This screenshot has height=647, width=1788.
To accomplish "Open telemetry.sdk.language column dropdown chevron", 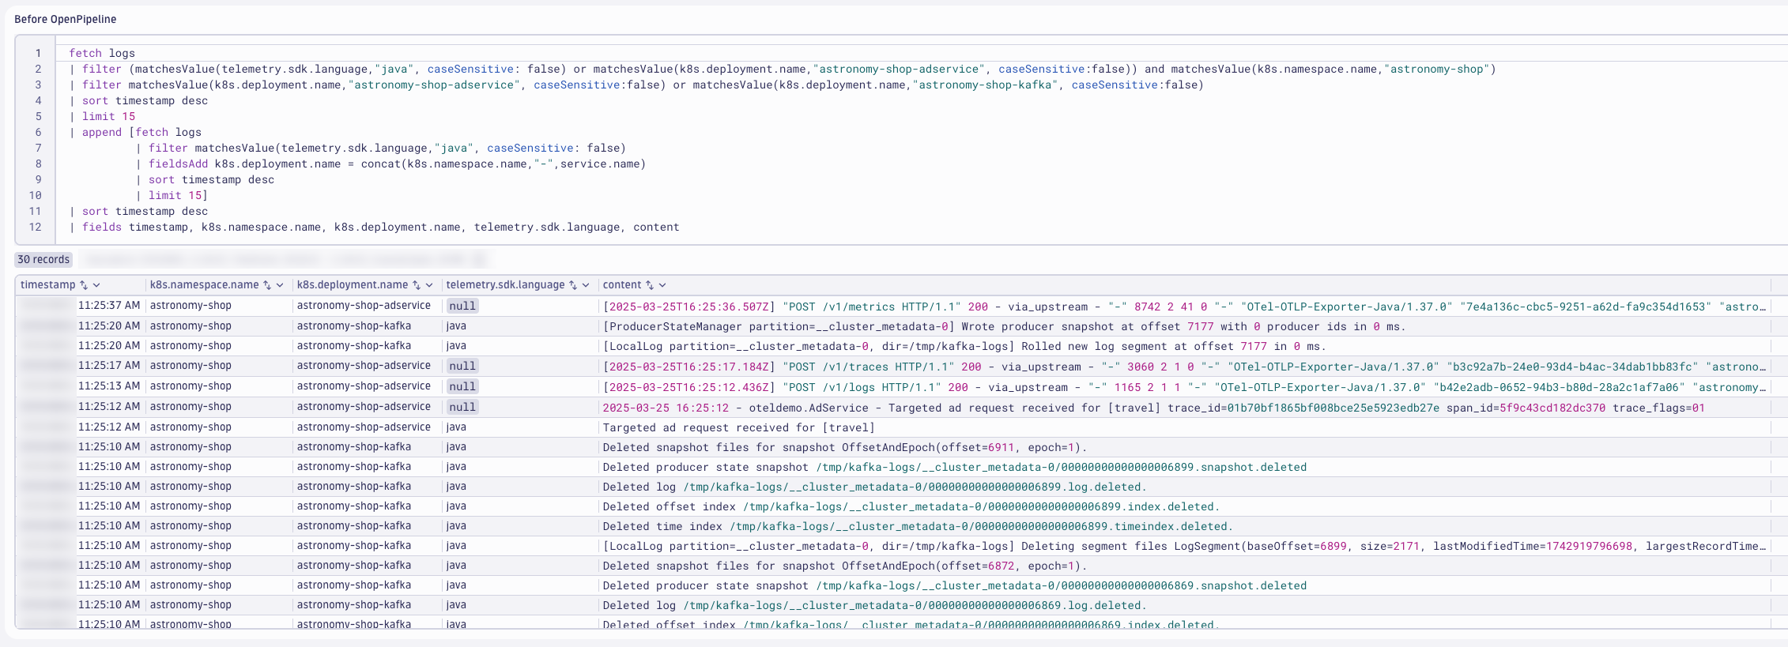I will pos(586,285).
